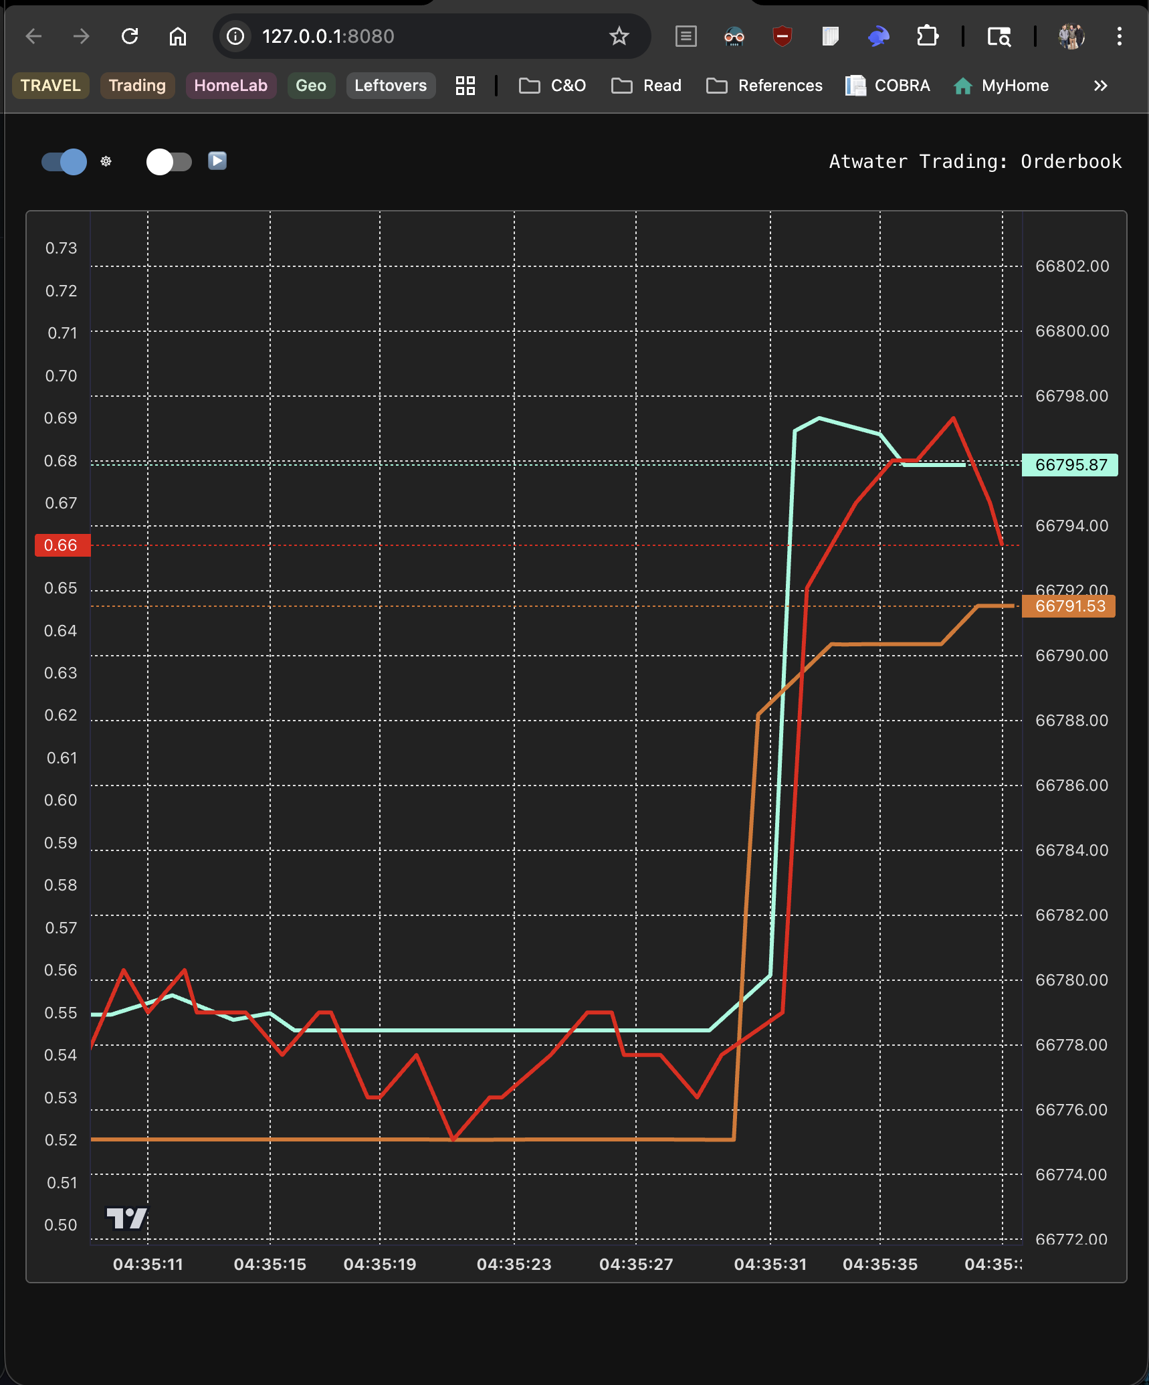The height and width of the screenshot is (1385, 1149).
Task: Open the Extensions puzzle-piece menu
Action: tap(927, 36)
